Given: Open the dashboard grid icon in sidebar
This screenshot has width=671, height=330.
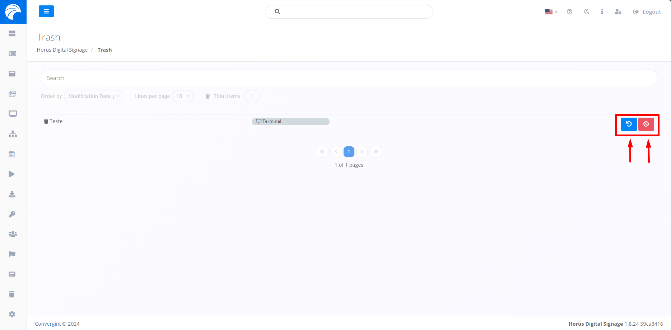Looking at the screenshot, I should [12, 33].
